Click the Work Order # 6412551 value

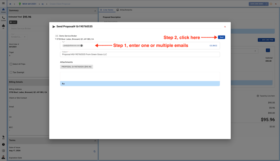(13, 47)
